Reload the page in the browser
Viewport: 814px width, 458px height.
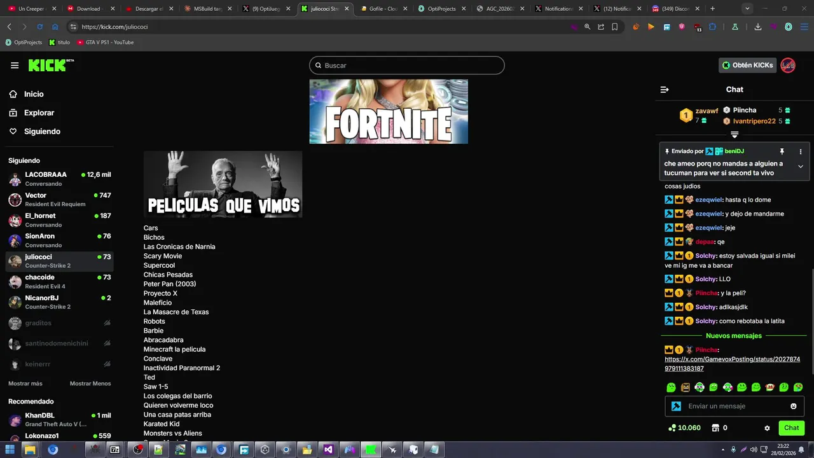(x=39, y=27)
